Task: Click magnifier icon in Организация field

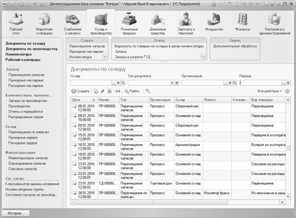Action: coord(234,83)
